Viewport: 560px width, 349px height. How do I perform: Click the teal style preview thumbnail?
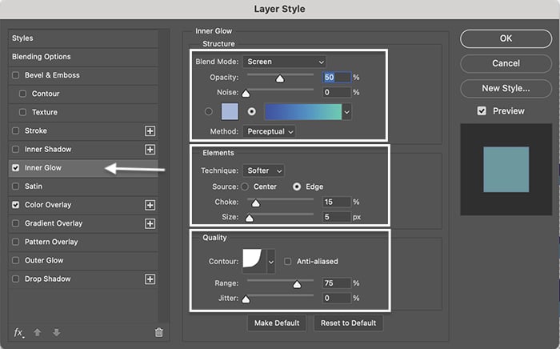[506, 170]
